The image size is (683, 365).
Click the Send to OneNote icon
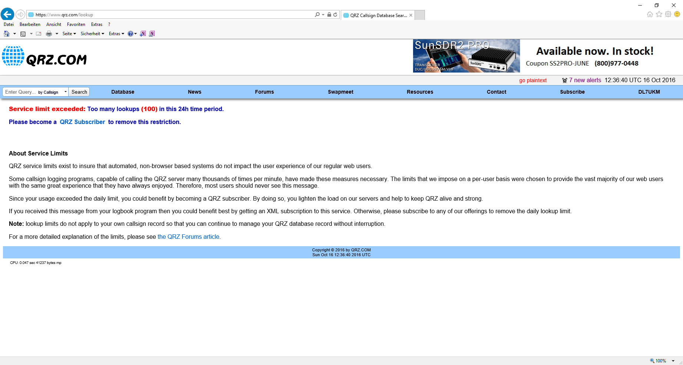click(143, 34)
